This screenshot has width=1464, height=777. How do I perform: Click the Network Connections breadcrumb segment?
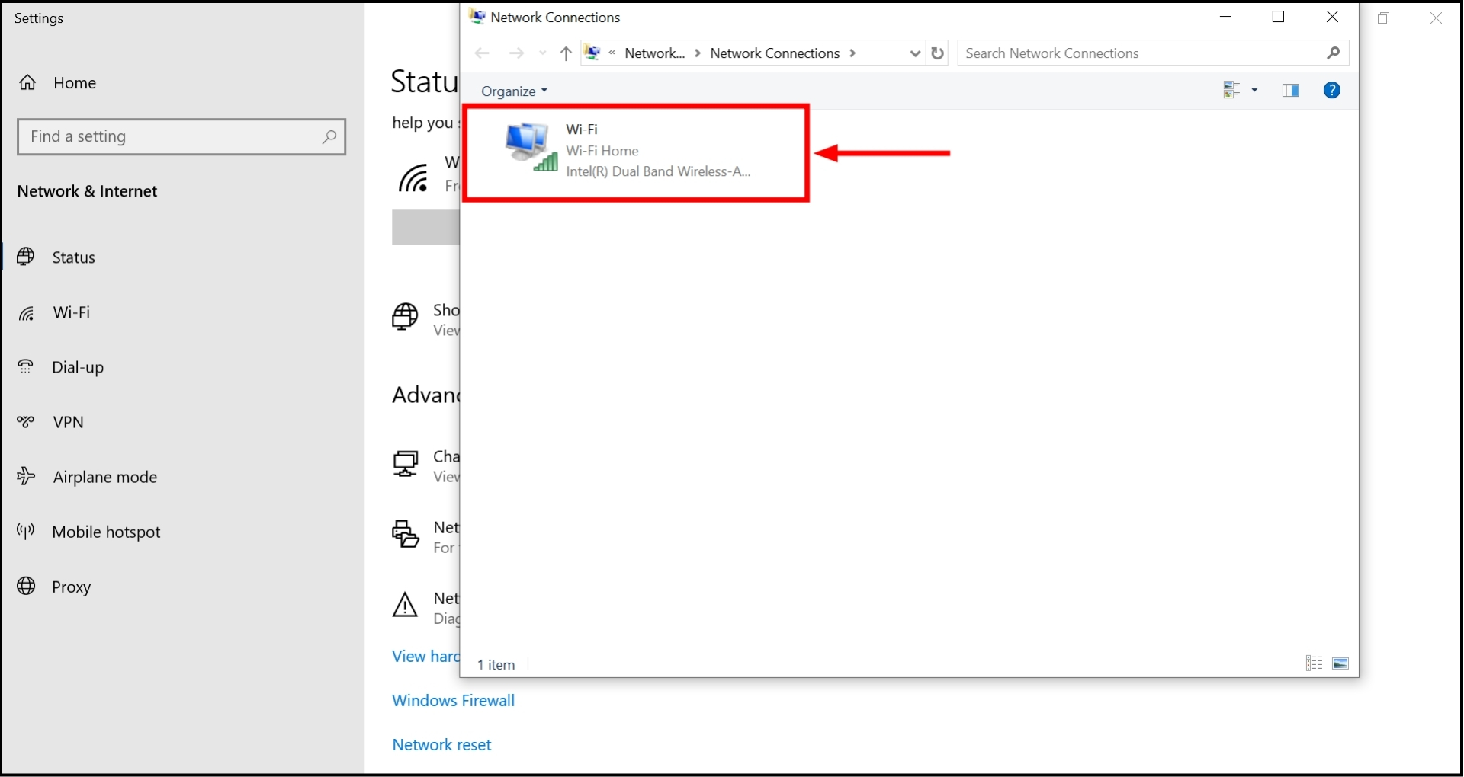pyautogui.click(x=775, y=53)
